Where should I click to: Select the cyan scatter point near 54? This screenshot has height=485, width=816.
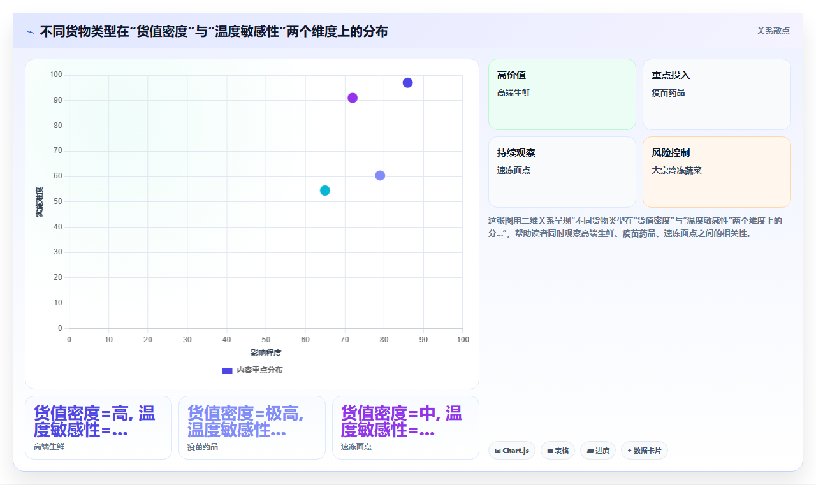pos(325,191)
